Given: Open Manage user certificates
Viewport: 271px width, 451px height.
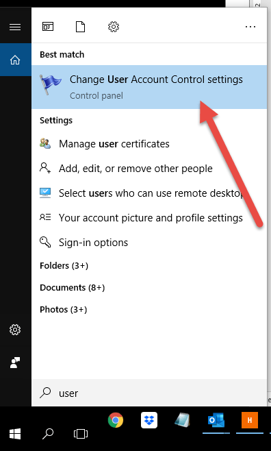Looking at the screenshot, I should 149,143.
